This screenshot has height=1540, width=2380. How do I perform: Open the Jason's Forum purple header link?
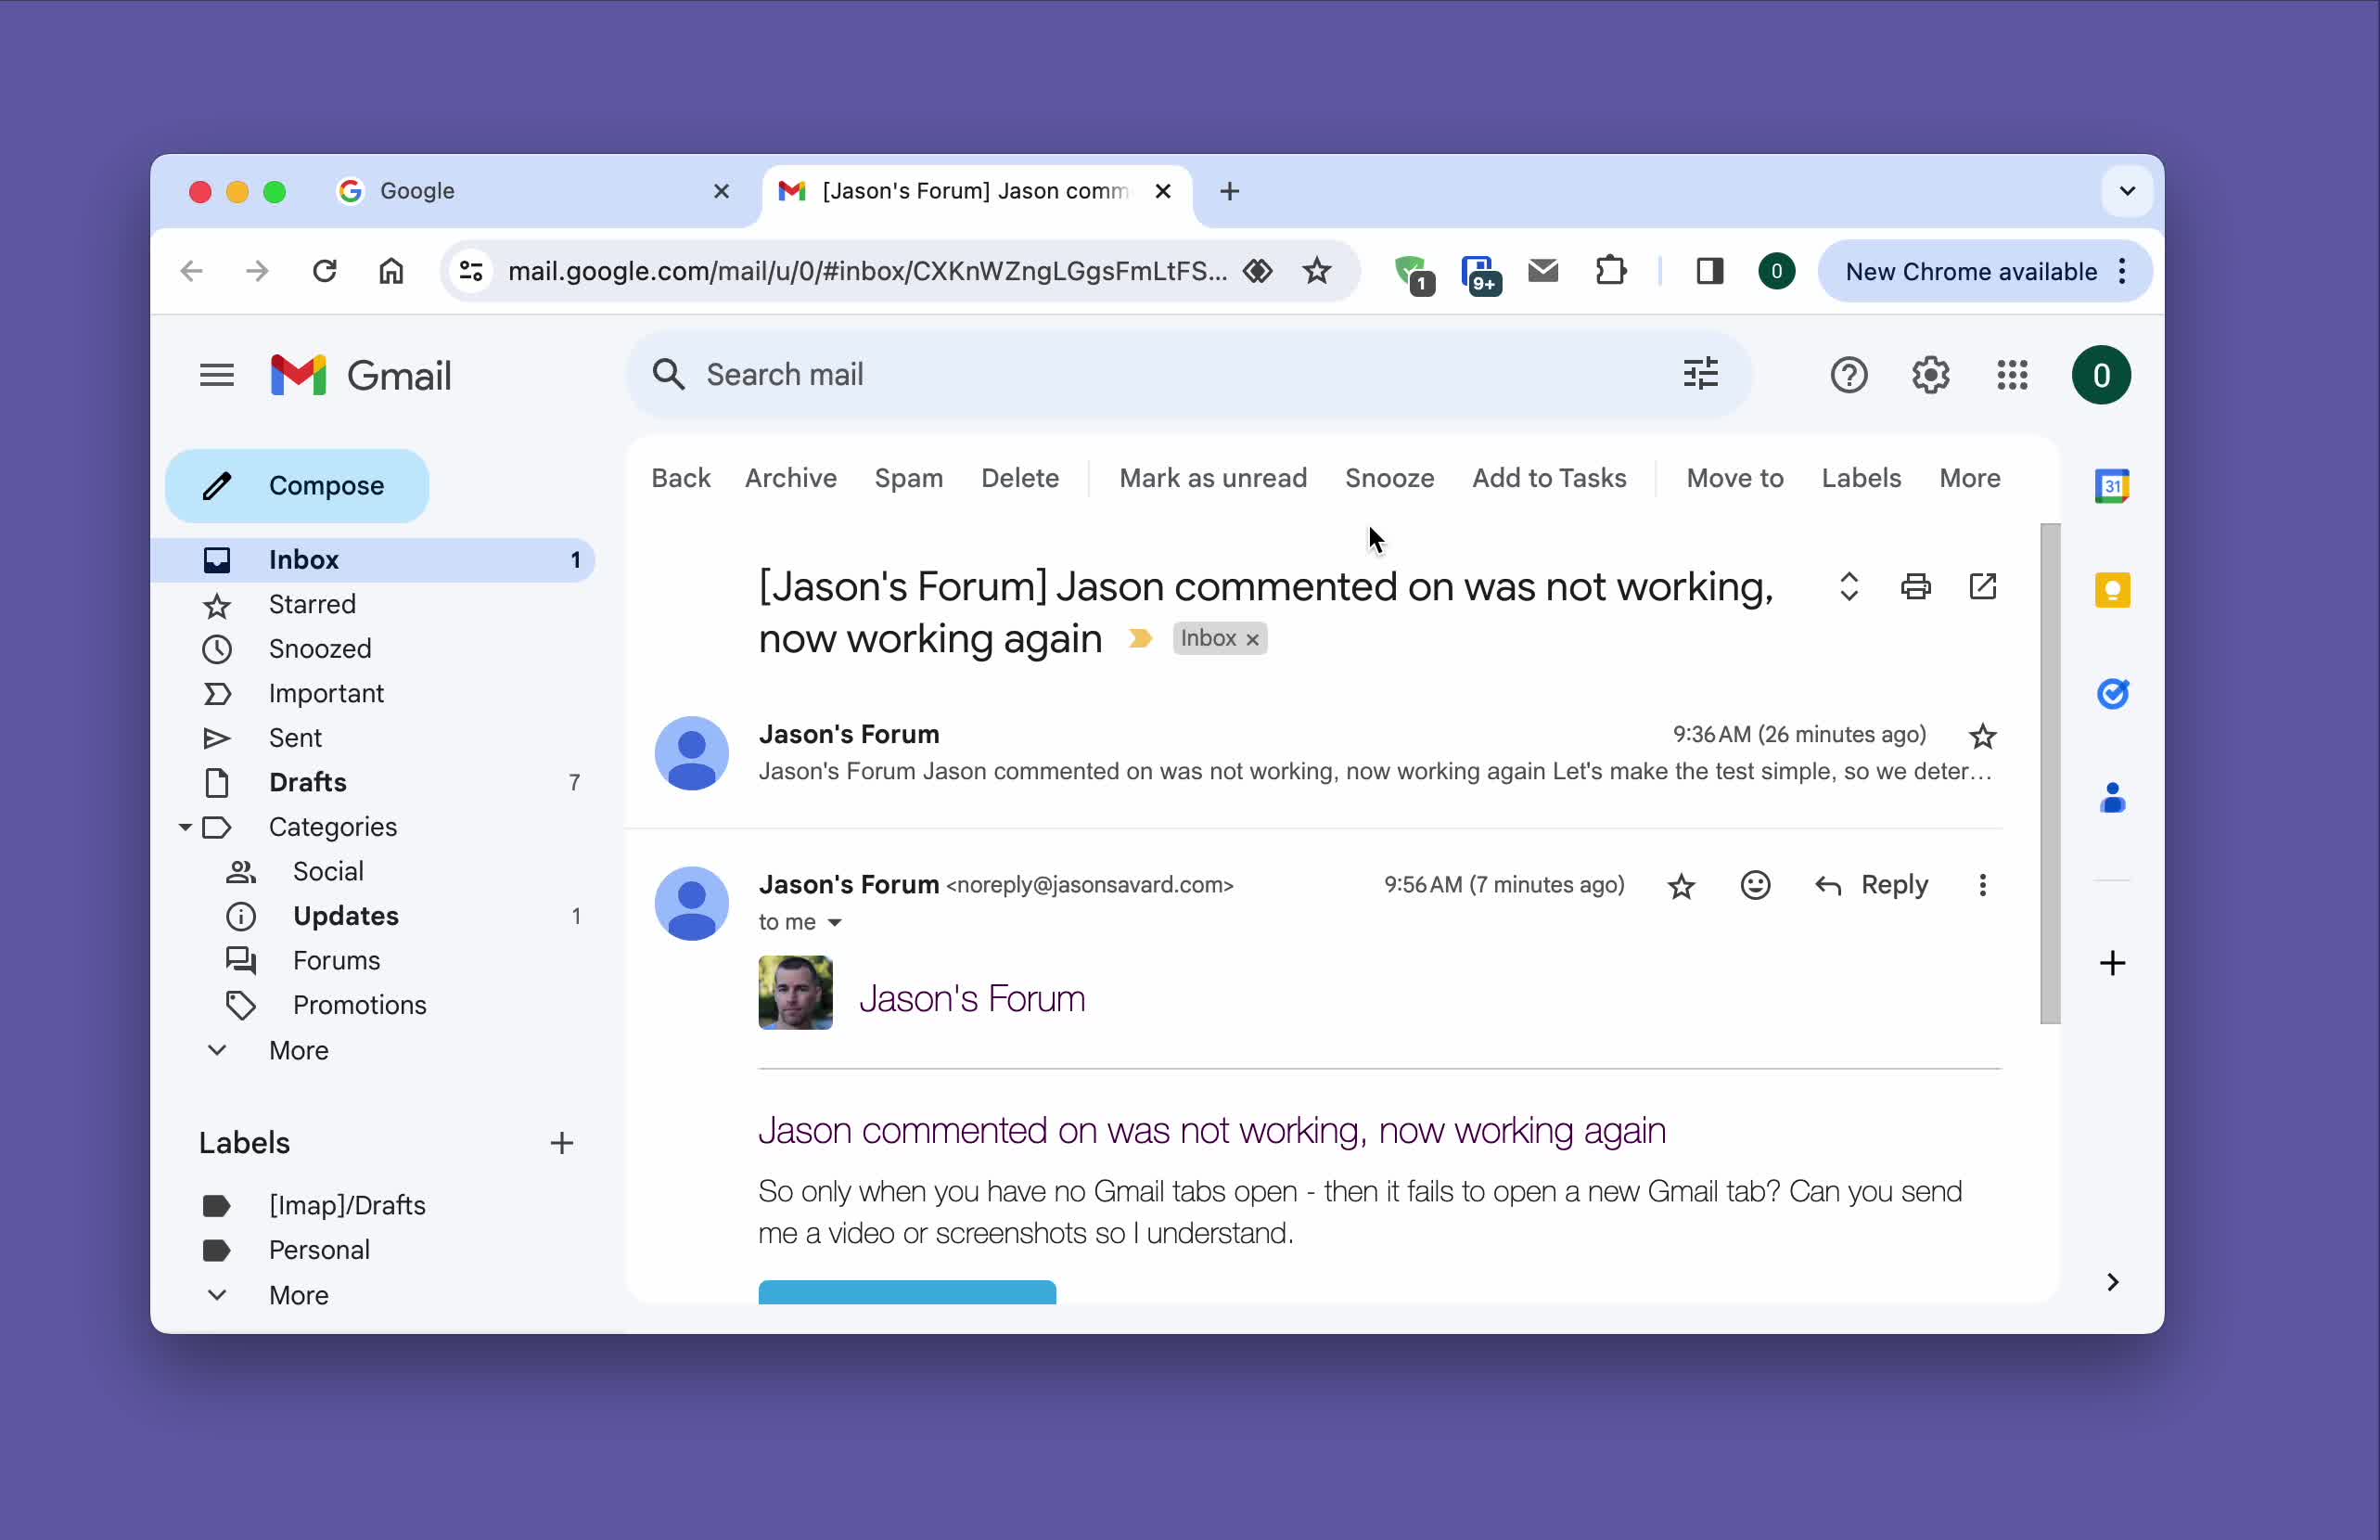point(972,998)
